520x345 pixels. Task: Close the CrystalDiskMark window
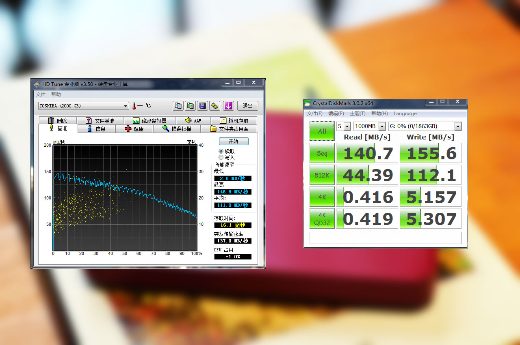tap(457, 101)
